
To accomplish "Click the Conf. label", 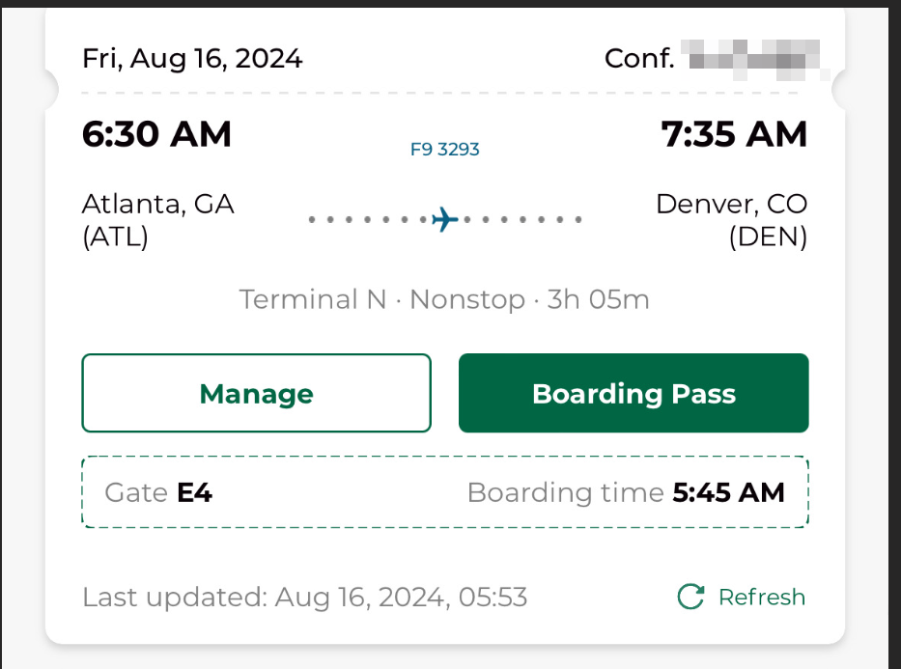I will coord(639,59).
